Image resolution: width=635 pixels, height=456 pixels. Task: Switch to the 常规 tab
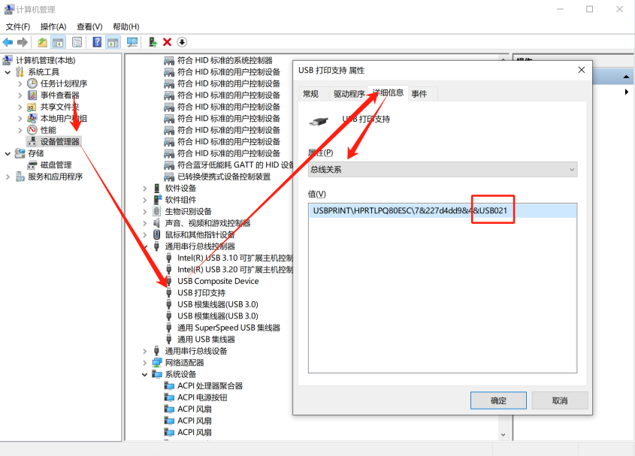click(310, 94)
